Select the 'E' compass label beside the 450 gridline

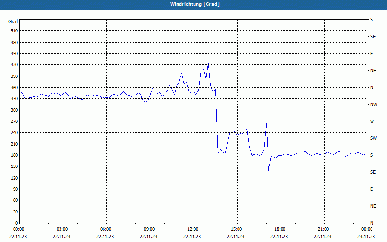coord(372,54)
